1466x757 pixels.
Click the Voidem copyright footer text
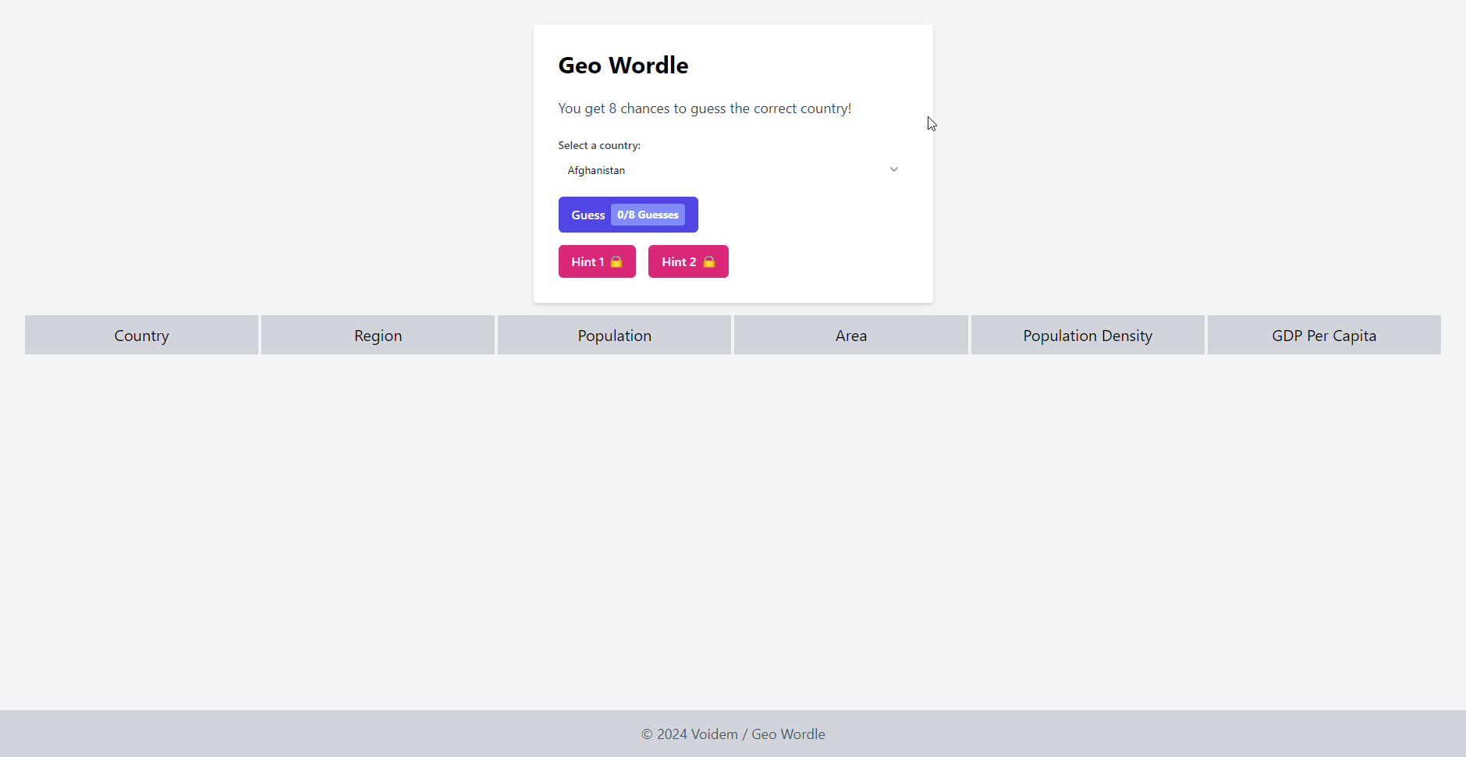click(732, 734)
